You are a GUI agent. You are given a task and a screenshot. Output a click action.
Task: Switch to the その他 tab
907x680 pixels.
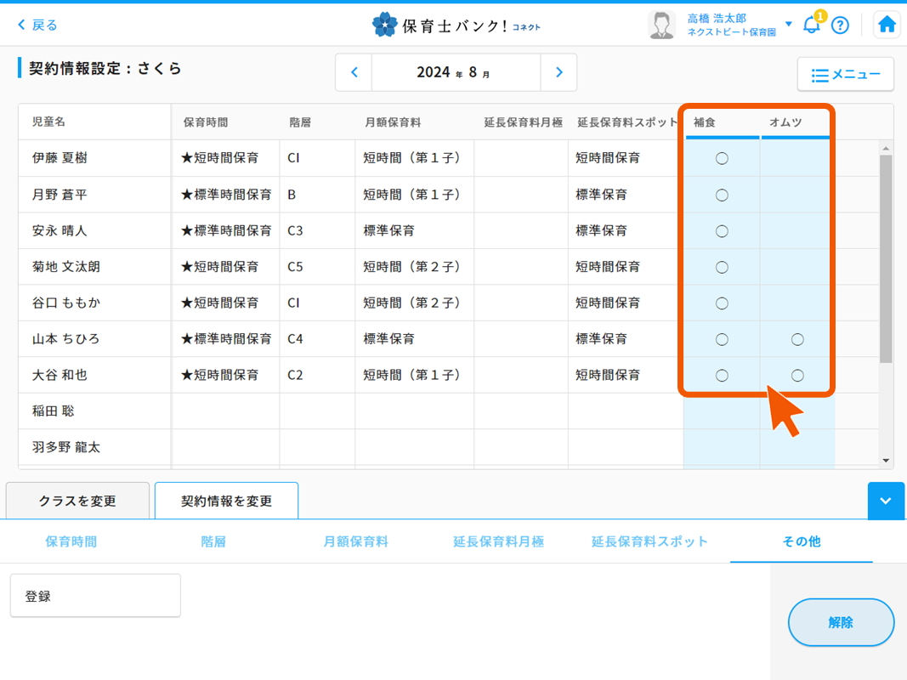(800, 541)
